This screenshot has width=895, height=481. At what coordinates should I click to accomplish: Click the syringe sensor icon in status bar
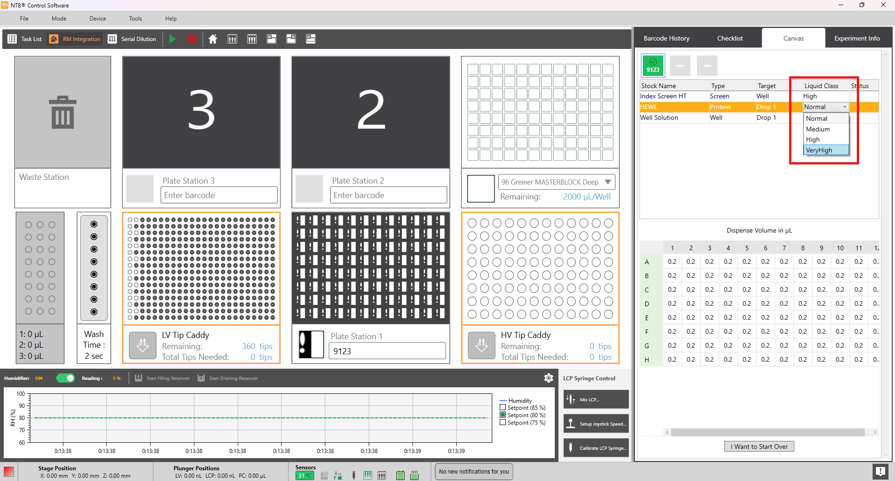coord(353,475)
